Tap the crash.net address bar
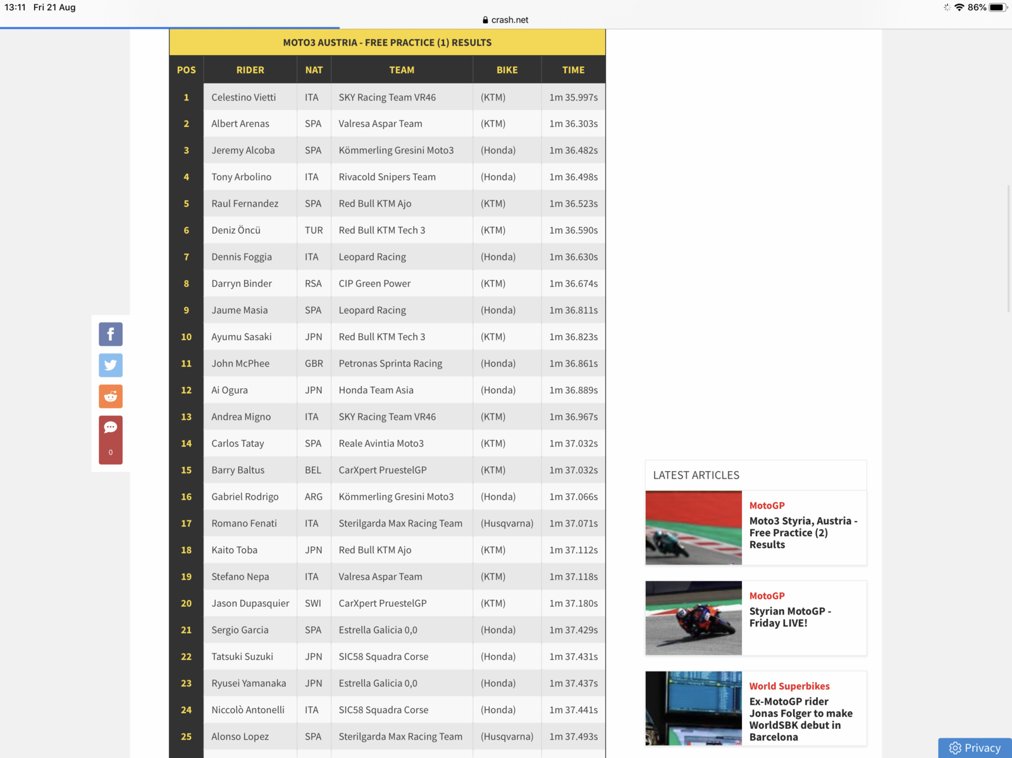1012x758 pixels. click(x=506, y=20)
